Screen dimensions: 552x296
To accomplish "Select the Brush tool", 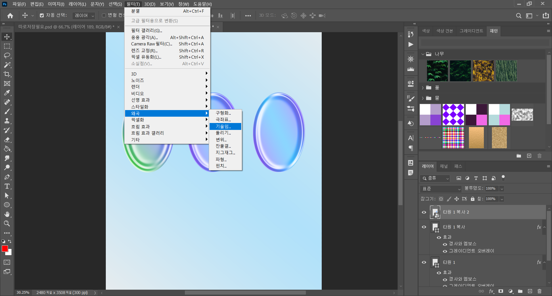I will [7, 112].
